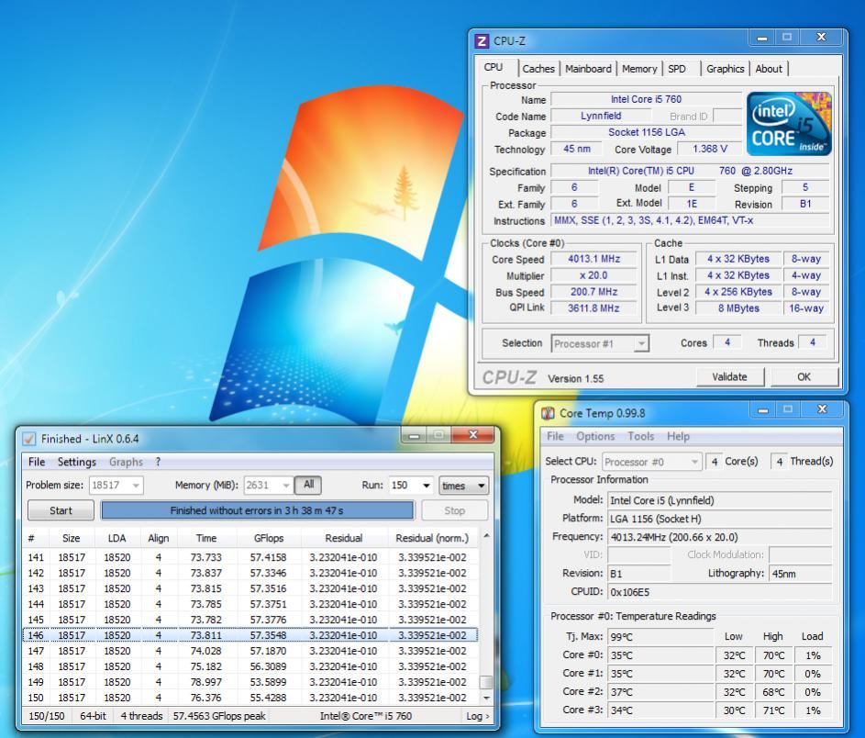Select the SPD tab
The image size is (865, 738).
click(x=677, y=69)
